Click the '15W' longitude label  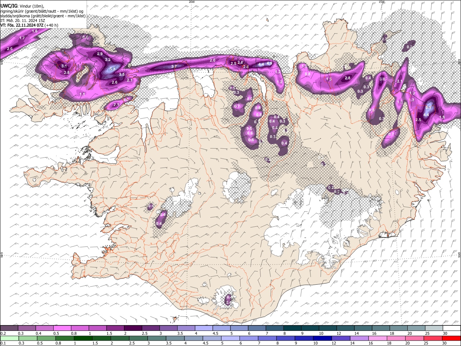pos(381,2)
